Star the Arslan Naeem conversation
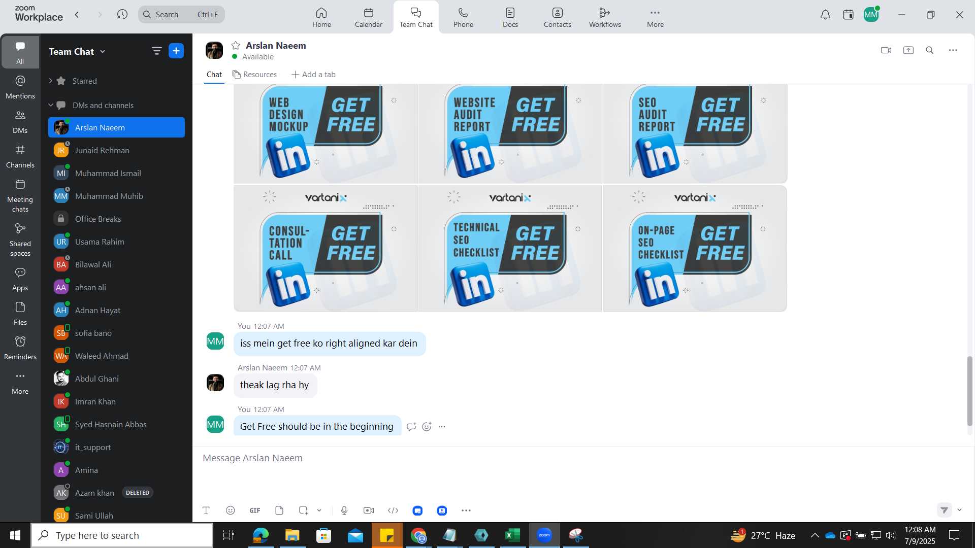Image resolution: width=975 pixels, height=548 pixels. pyautogui.click(x=236, y=46)
